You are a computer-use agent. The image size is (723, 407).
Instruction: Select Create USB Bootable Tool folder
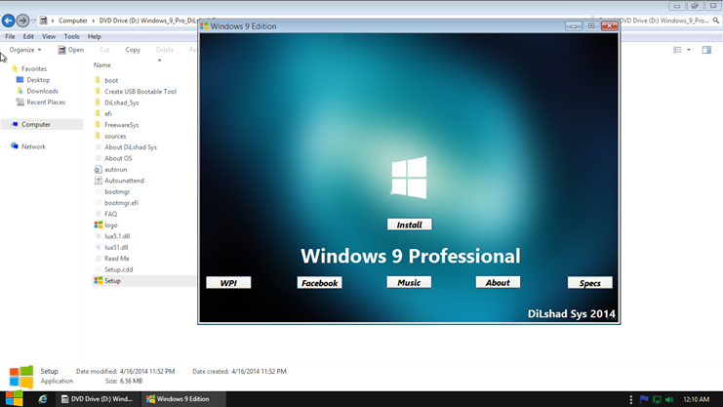point(141,92)
